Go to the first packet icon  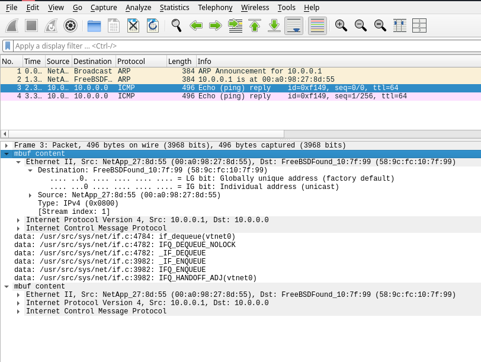pos(255,25)
